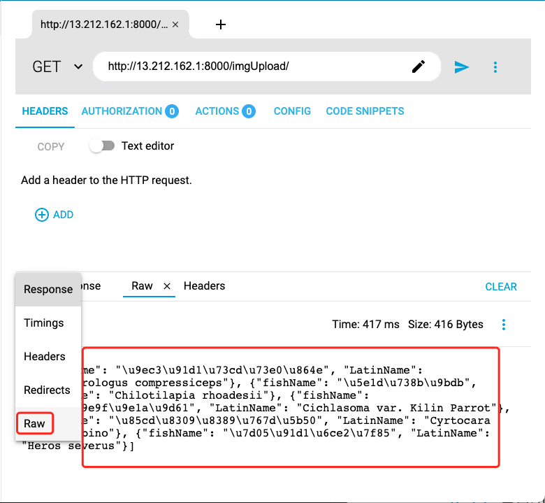Open the CONFIG tab

coord(292,111)
